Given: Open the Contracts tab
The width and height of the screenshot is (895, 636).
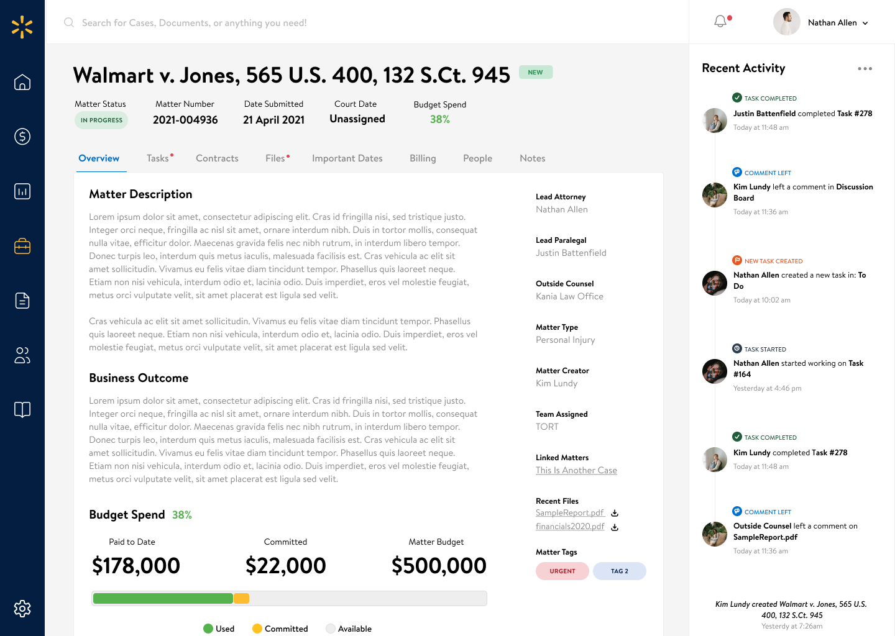Looking at the screenshot, I should (217, 158).
